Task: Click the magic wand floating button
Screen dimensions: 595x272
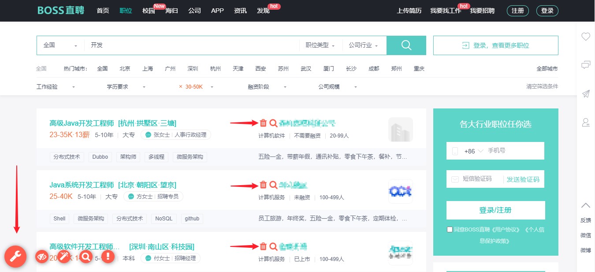Action: [x=64, y=256]
